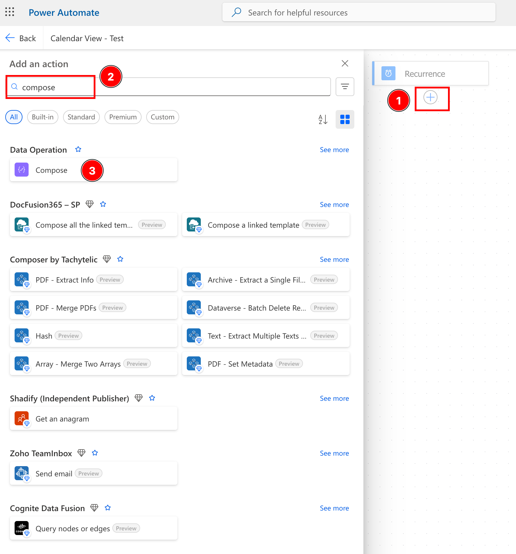Click the Back text link
This screenshot has width=516, height=554.
click(x=27, y=38)
